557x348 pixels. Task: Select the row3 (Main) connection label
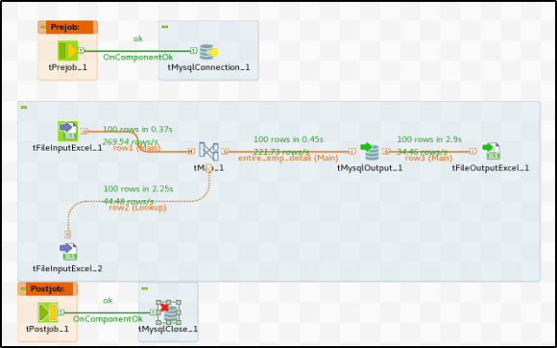click(x=428, y=158)
